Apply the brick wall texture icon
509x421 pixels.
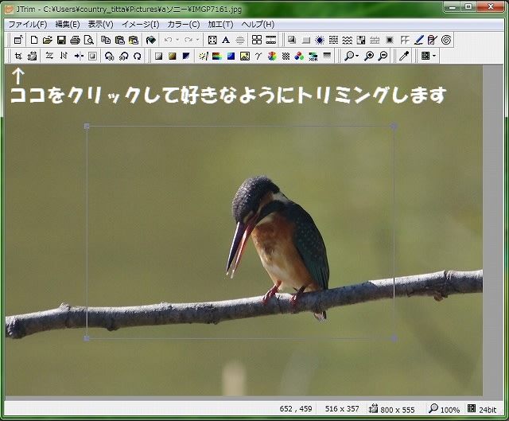pyautogui.click(x=375, y=40)
